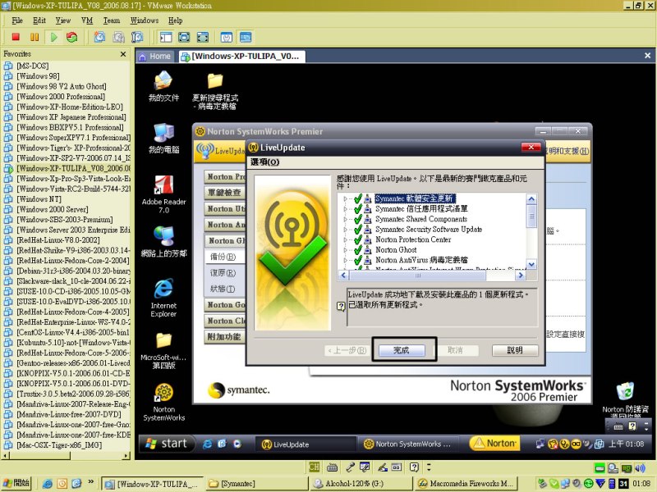Click the host 開始 start button
This screenshot has width=657, height=492.
[x=16, y=483]
